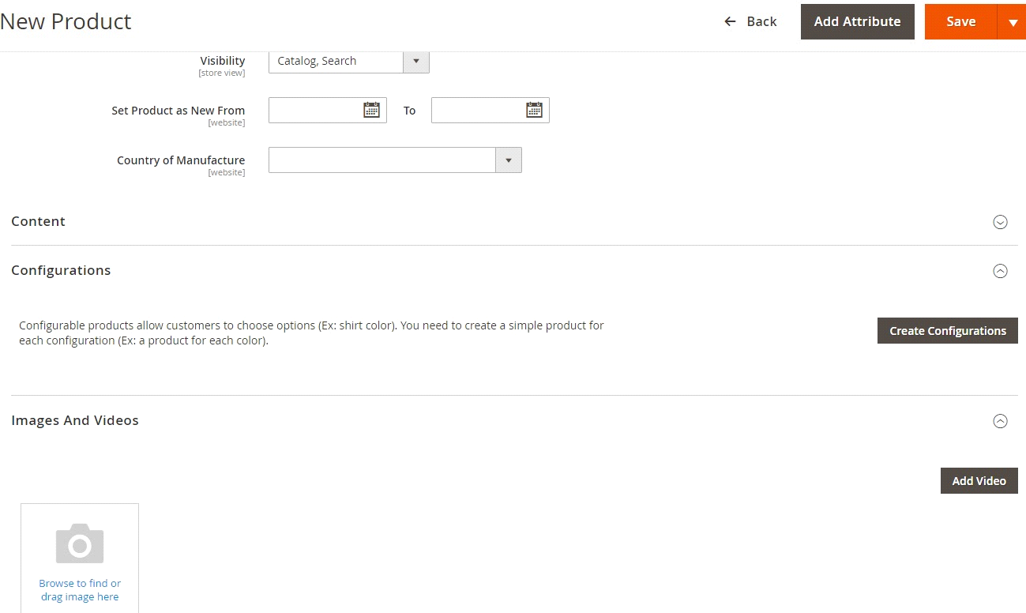This screenshot has width=1026, height=613.
Task: Open calendar for Set Product as New From
Action: [371, 110]
